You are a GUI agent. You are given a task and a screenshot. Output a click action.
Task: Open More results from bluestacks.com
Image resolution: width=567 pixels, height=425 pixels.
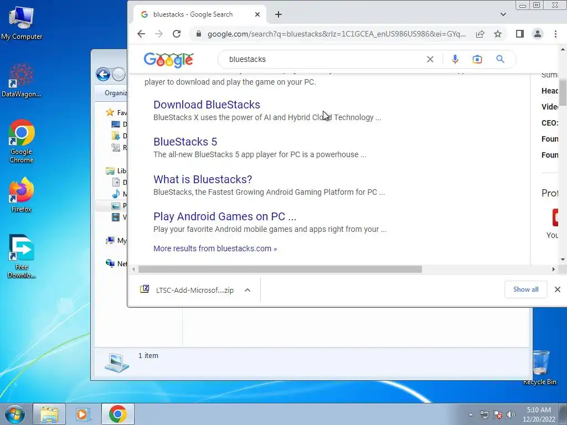click(x=215, y=248)
